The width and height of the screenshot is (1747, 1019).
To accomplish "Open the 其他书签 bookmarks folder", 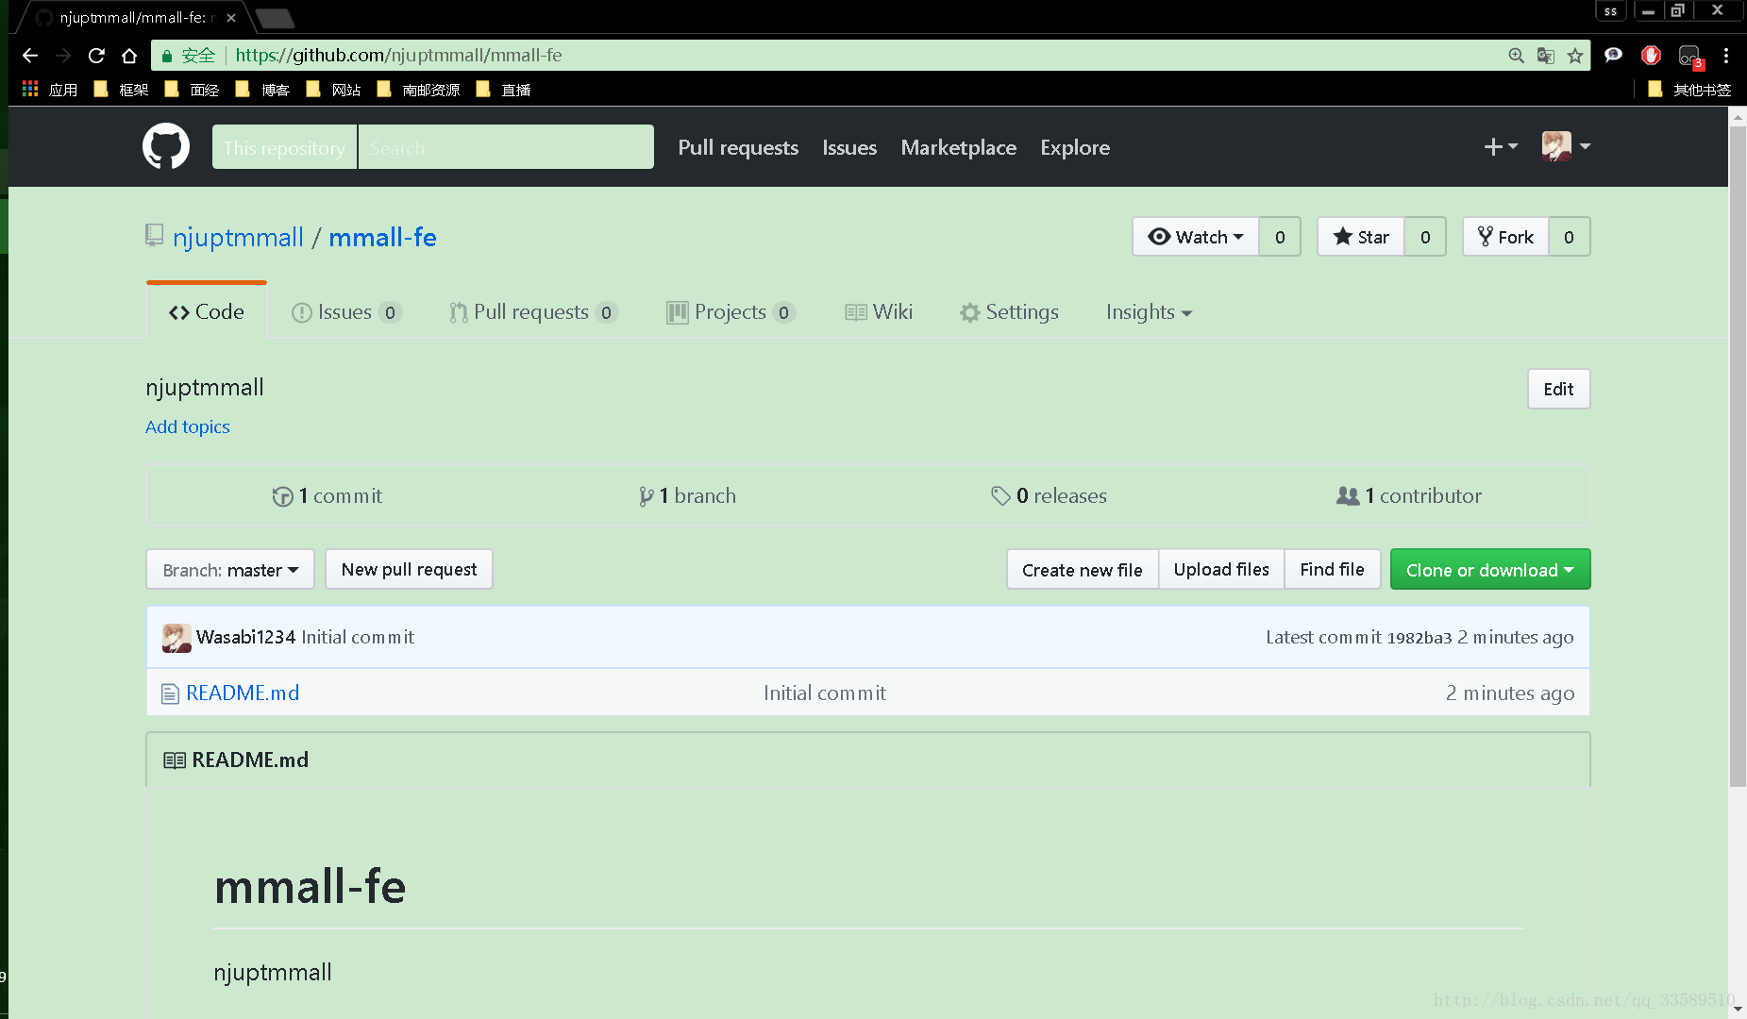I will 1689,90.
